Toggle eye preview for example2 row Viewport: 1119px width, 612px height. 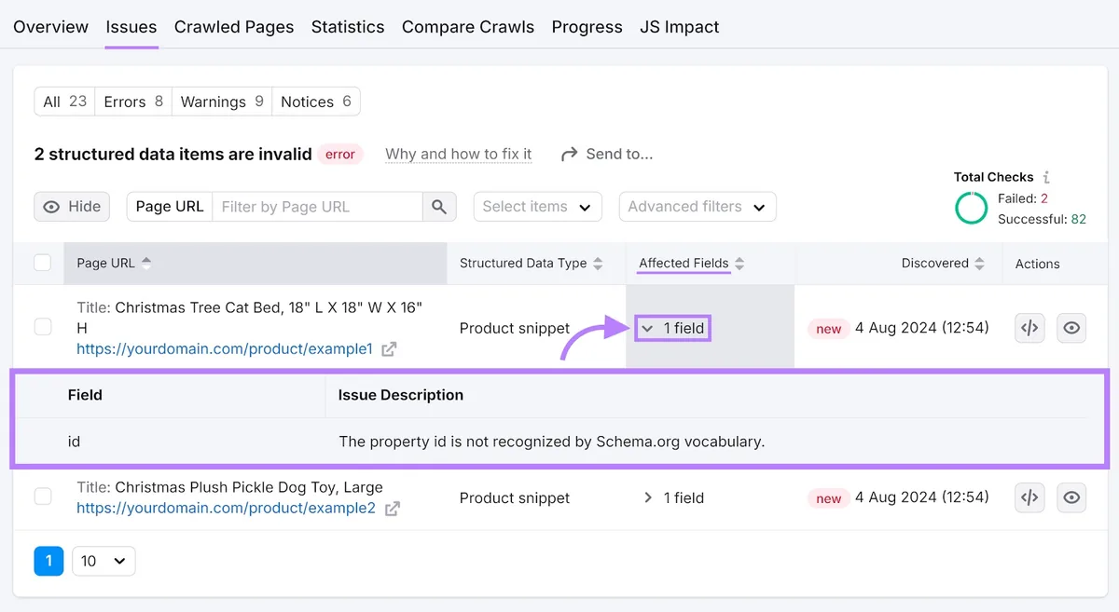pos(1071,497)
